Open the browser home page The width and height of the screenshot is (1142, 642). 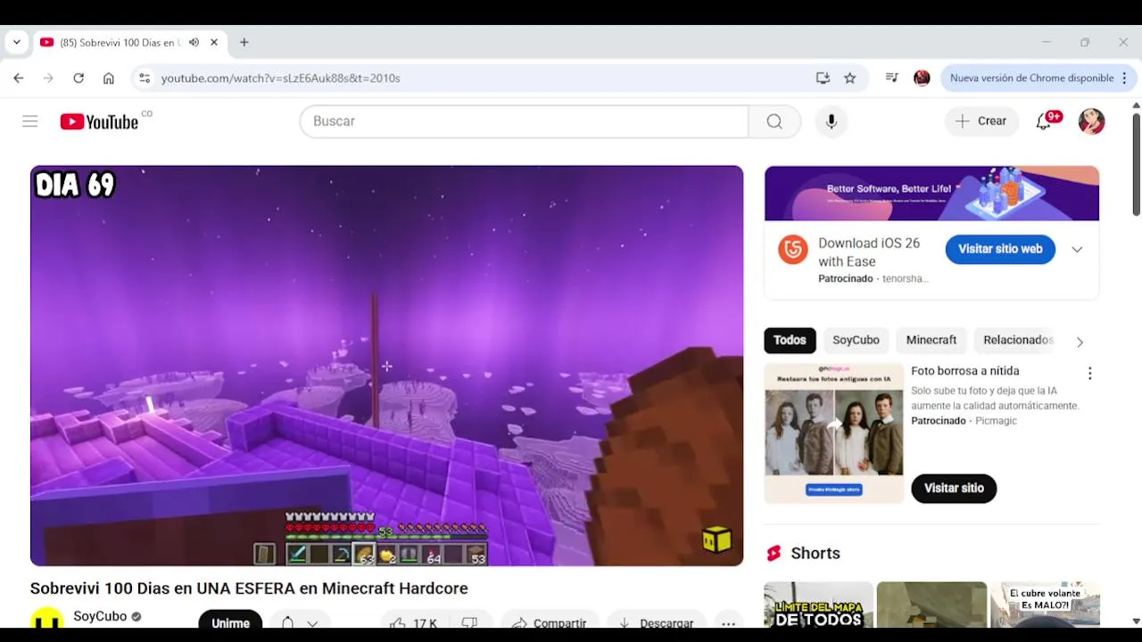(x=109, y=78)
